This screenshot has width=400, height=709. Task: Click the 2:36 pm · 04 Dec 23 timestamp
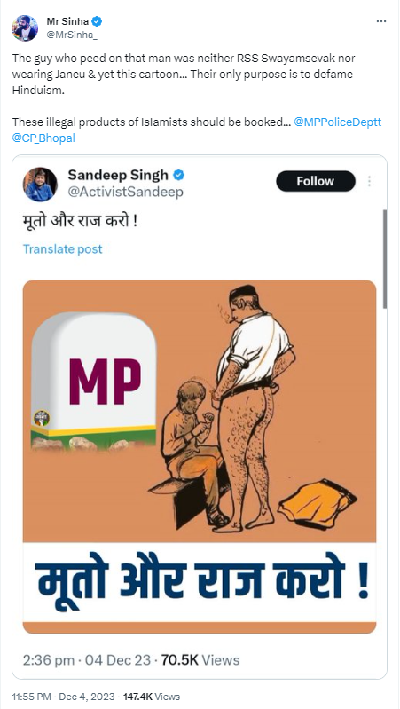tap(87, 660)
